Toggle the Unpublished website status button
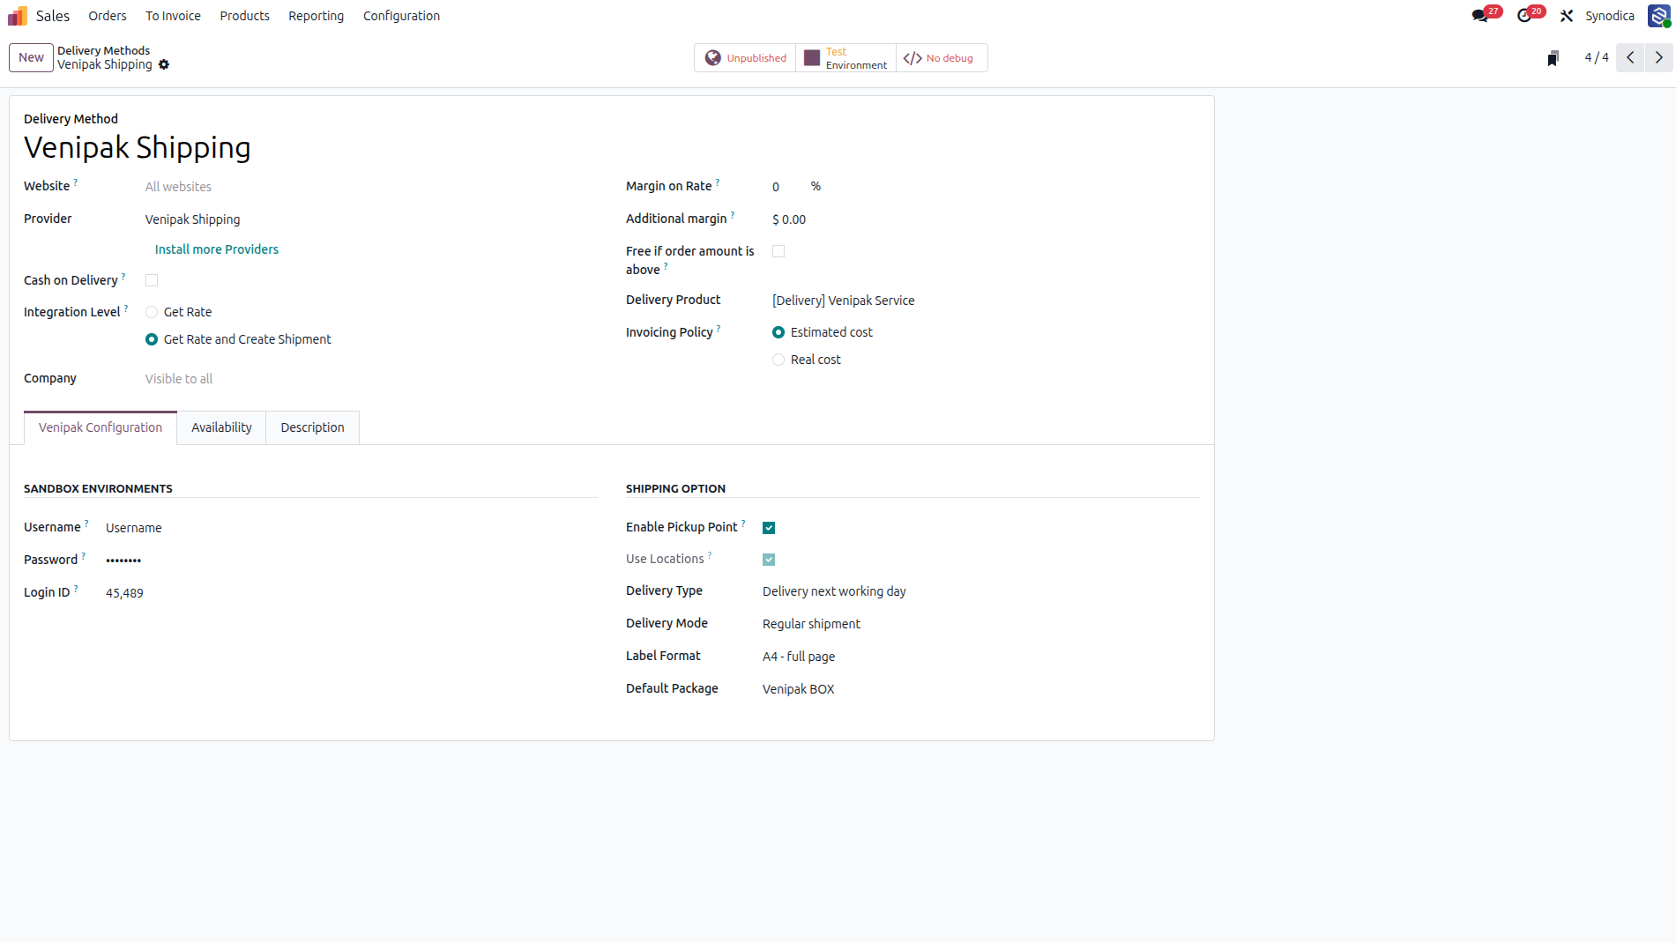Image resolution: width=1676 pixels, height=943 pixels. click(745, 58)
